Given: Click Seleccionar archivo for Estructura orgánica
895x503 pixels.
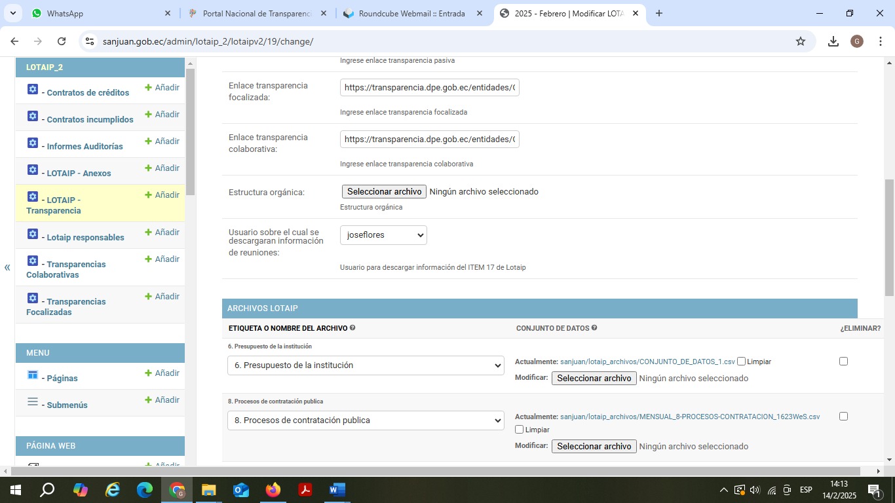Looking at the screenshot, I should (384, 192).
